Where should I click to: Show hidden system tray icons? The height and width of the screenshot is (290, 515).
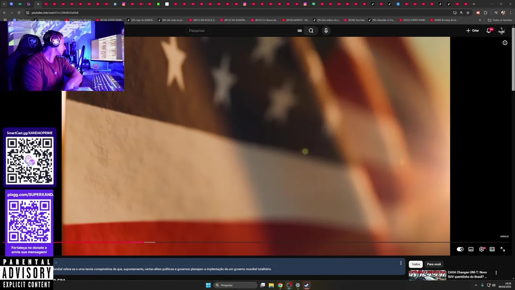pyautogui.click(x=476, y=285)
